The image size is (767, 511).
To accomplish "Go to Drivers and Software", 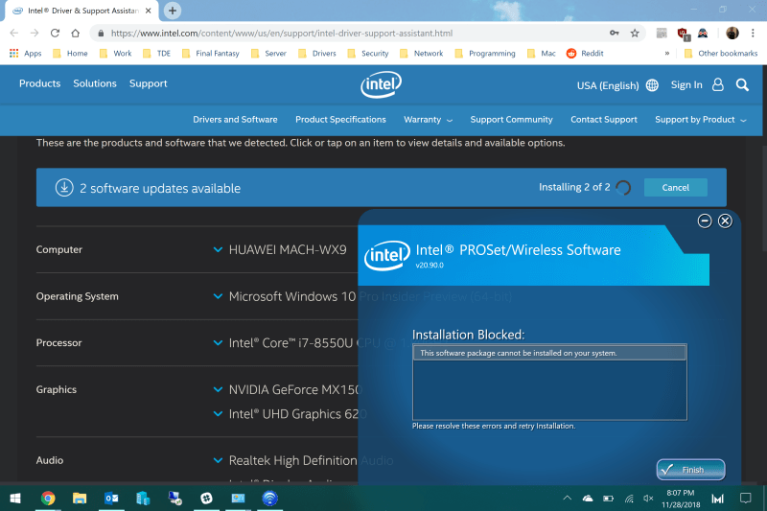I will 235,119.
